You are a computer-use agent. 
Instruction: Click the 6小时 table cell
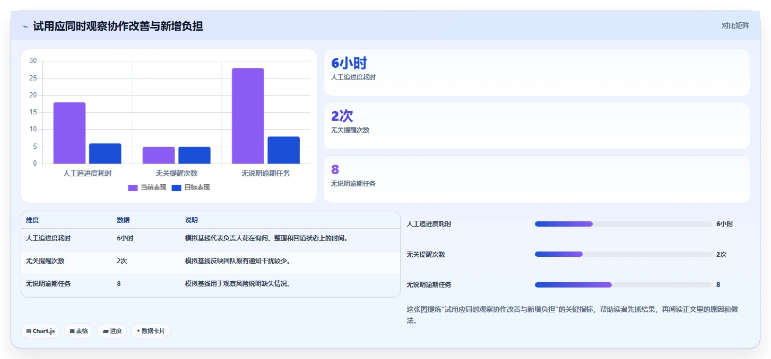pos(125,238)
